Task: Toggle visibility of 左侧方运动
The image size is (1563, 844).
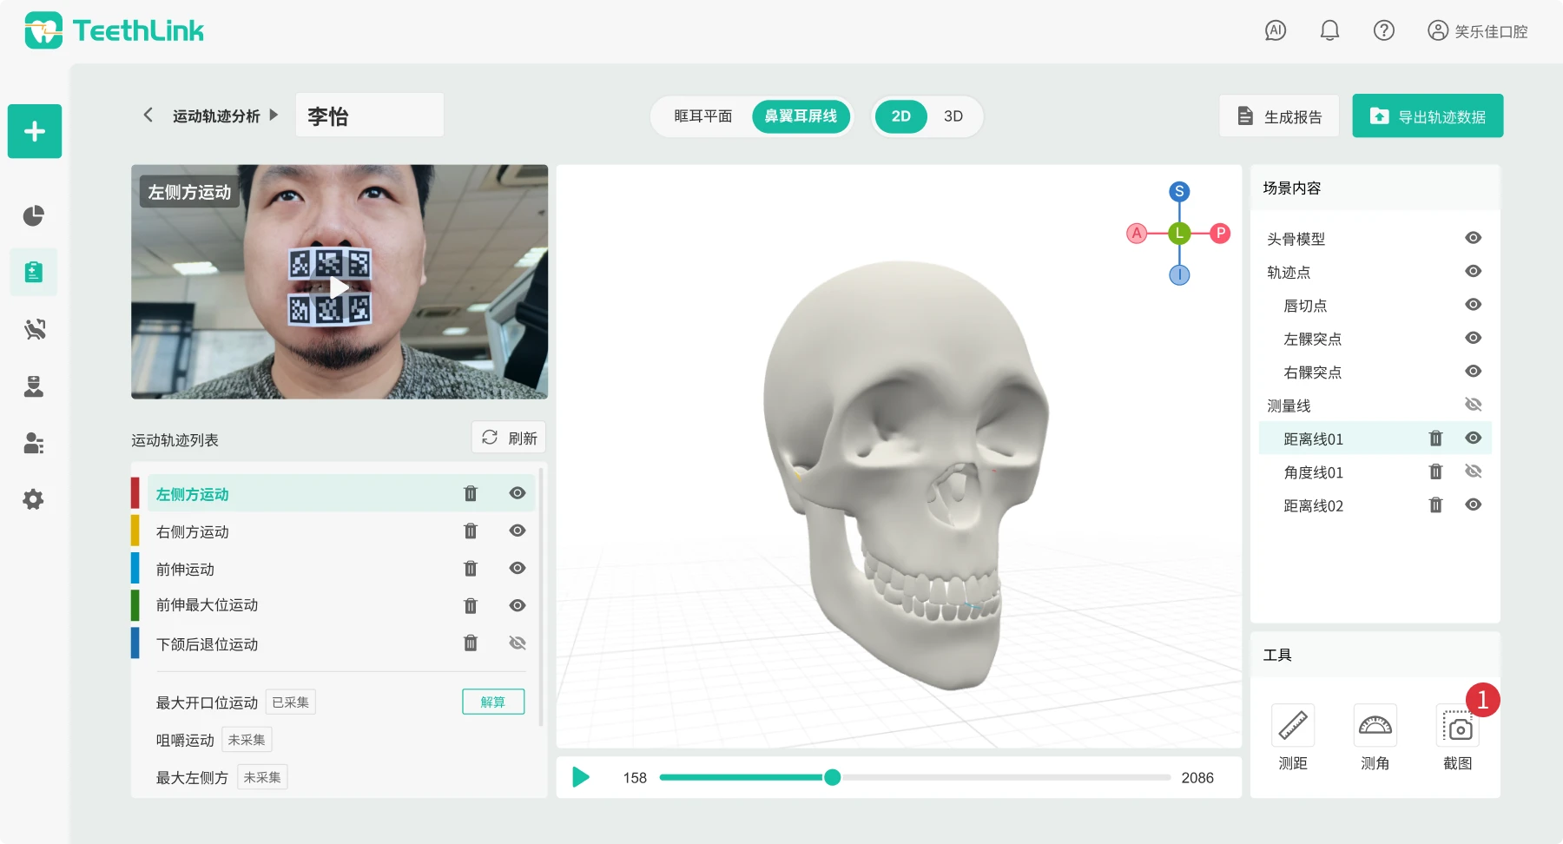Action: pos(518,493)
